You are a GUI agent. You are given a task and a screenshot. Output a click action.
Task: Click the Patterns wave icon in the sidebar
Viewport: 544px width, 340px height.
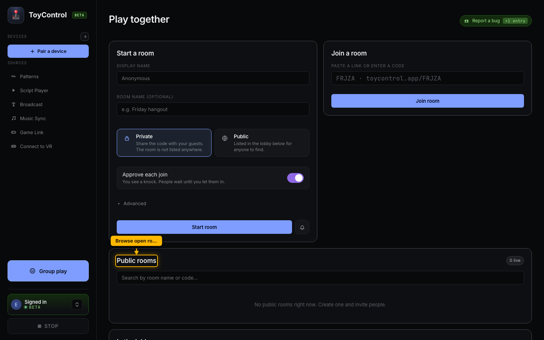14,76
